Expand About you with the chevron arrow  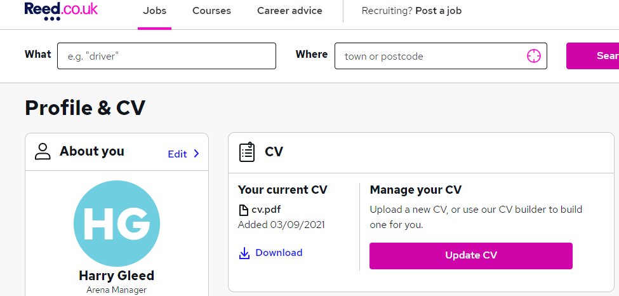pyautogui.click(x=196, y=154)
